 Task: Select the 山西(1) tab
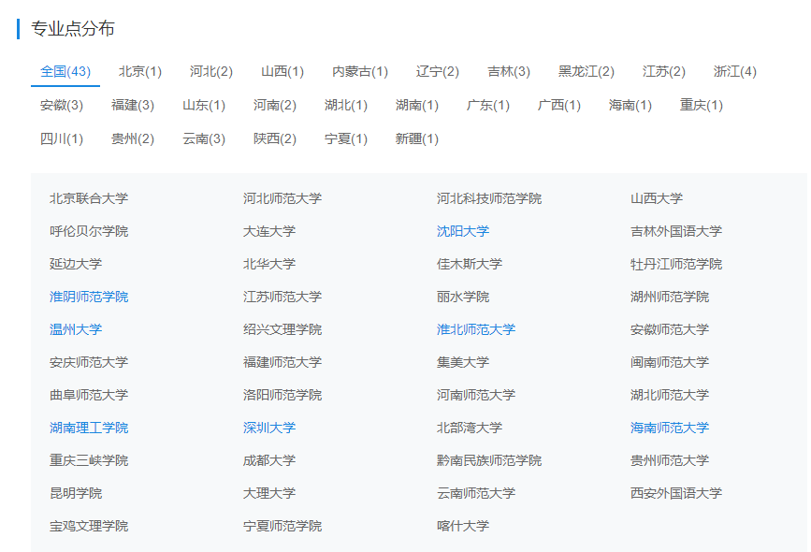pos(282,71)
